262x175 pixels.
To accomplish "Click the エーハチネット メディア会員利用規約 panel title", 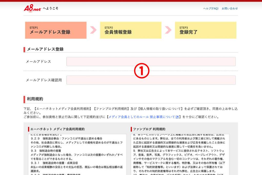I will [x=57, y=129].
